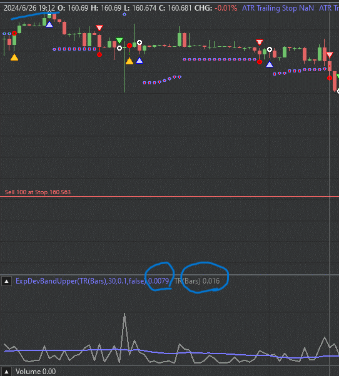Select blue triangle below the blue-underlined top candle

click(x=49, y=24)
